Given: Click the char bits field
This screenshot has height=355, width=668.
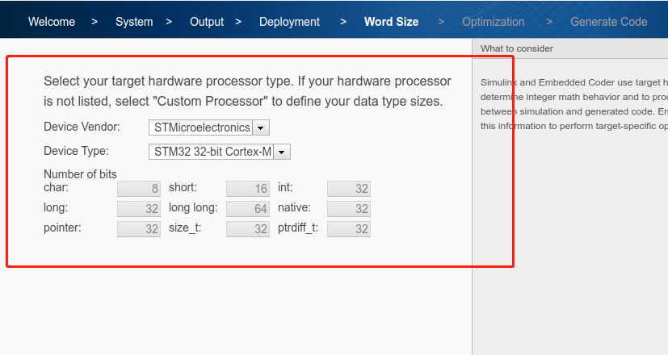Looking at the screenshot, I should pos(139,189).
